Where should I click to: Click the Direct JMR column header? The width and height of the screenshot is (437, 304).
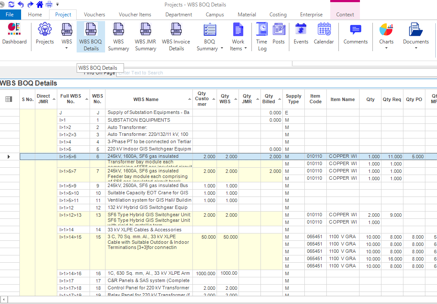pyautogui.click(x=46, y=99)
